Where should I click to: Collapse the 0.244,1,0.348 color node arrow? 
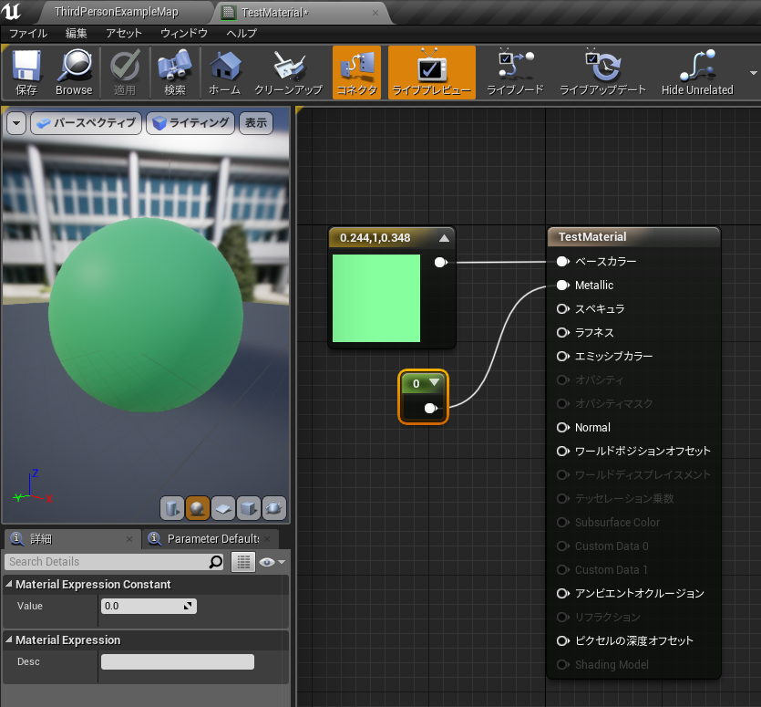point(444,238)
